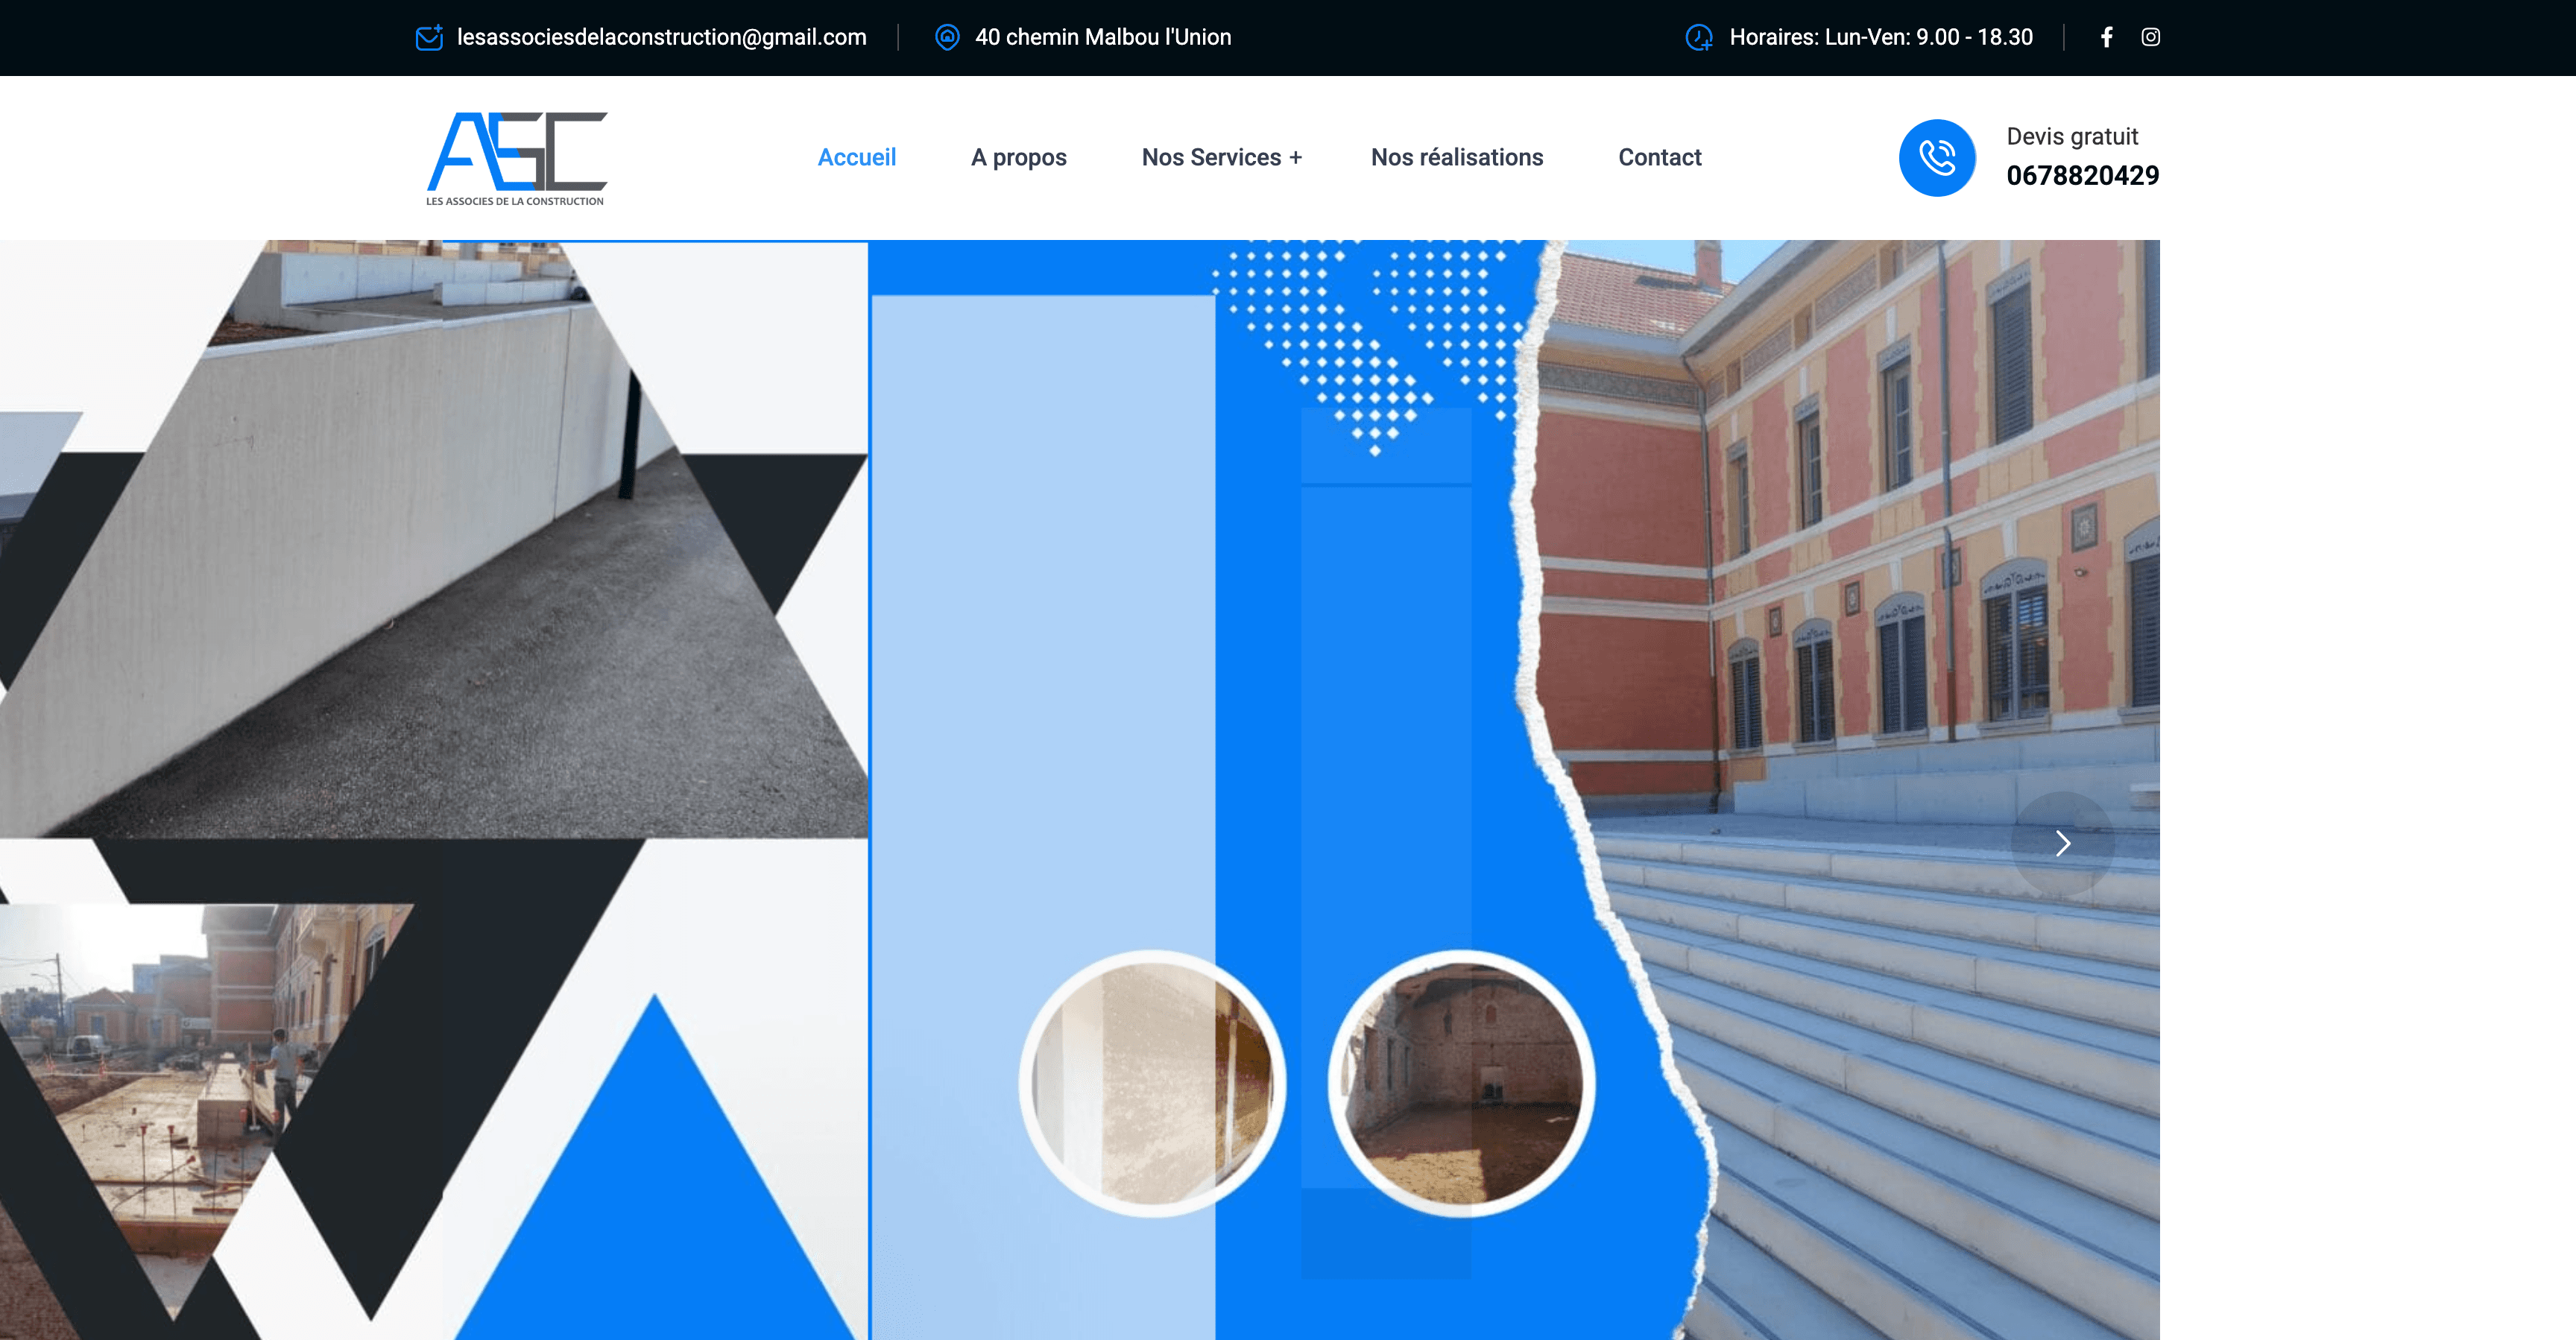Click the Devis gratuit label
Image resolution: width=2576 pixels, height=1340 pixels.
point(2072,136)
